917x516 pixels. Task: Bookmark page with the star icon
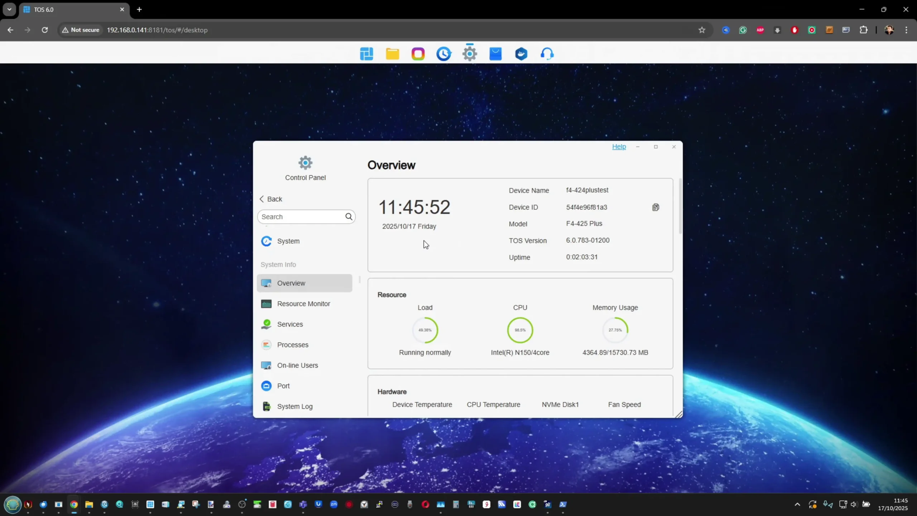[702, 30]
